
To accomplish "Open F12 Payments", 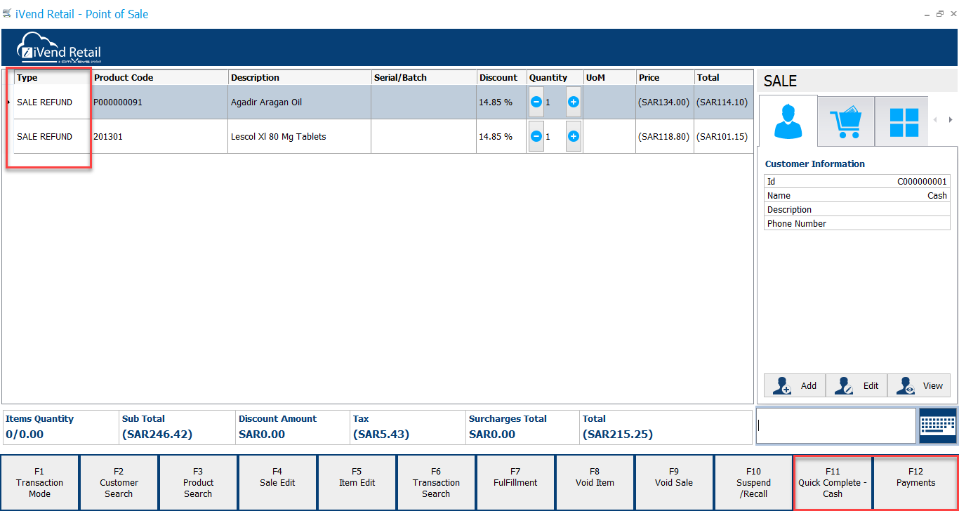I will coord(915,482).
